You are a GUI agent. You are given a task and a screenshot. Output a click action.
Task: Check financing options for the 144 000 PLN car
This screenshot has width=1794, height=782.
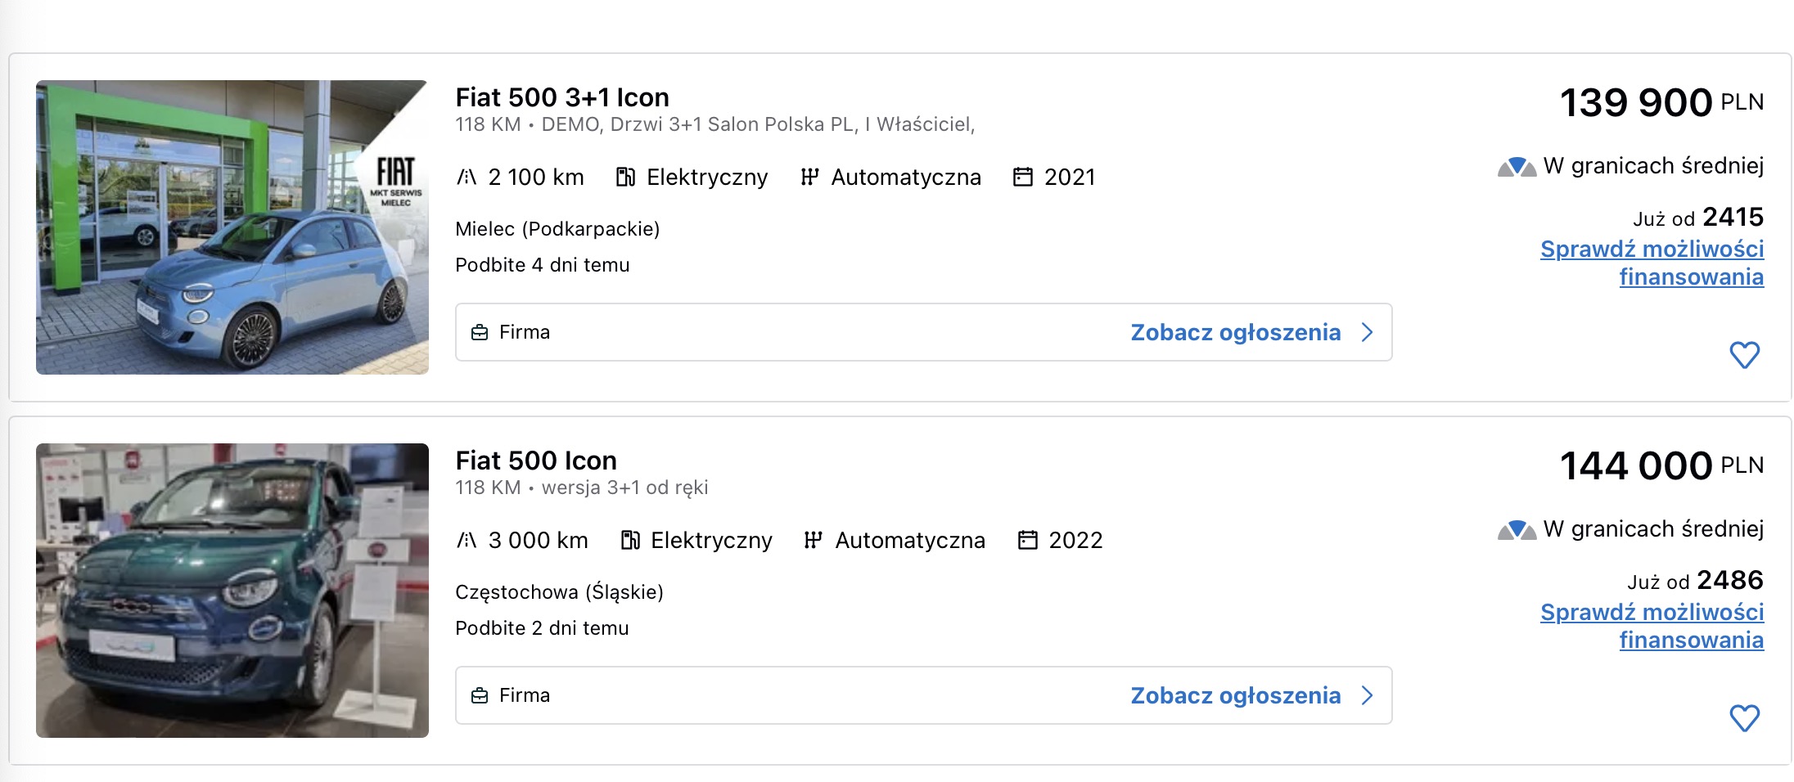pos(1652,626)
